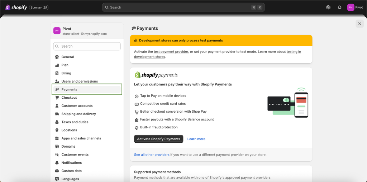Viewport: 367px width, 182px height.
Task: Focus the top Search bar
Action: [x=183, y=8]
